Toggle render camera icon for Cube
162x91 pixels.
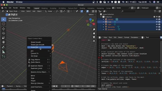(159, 22)
